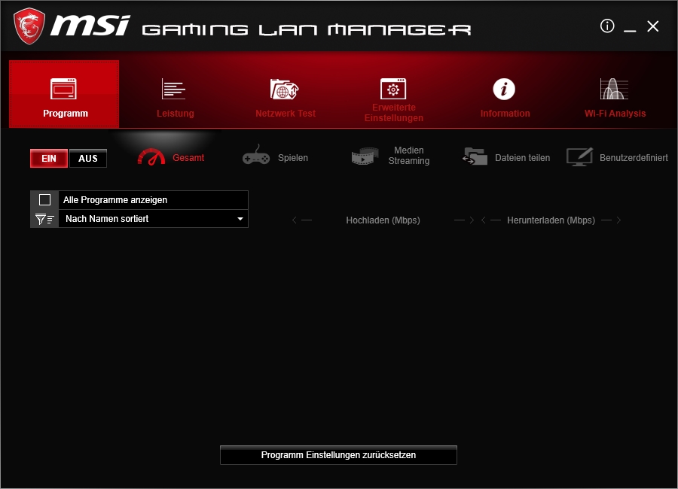The height and width of the screenshot is (489, 678).
Task: Choose the Medien Streaming icon
Action: coord(365,156)
